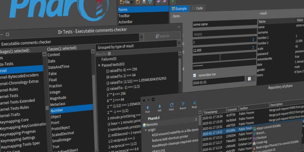Click the Remotes globe icon

tap(144, 125)
